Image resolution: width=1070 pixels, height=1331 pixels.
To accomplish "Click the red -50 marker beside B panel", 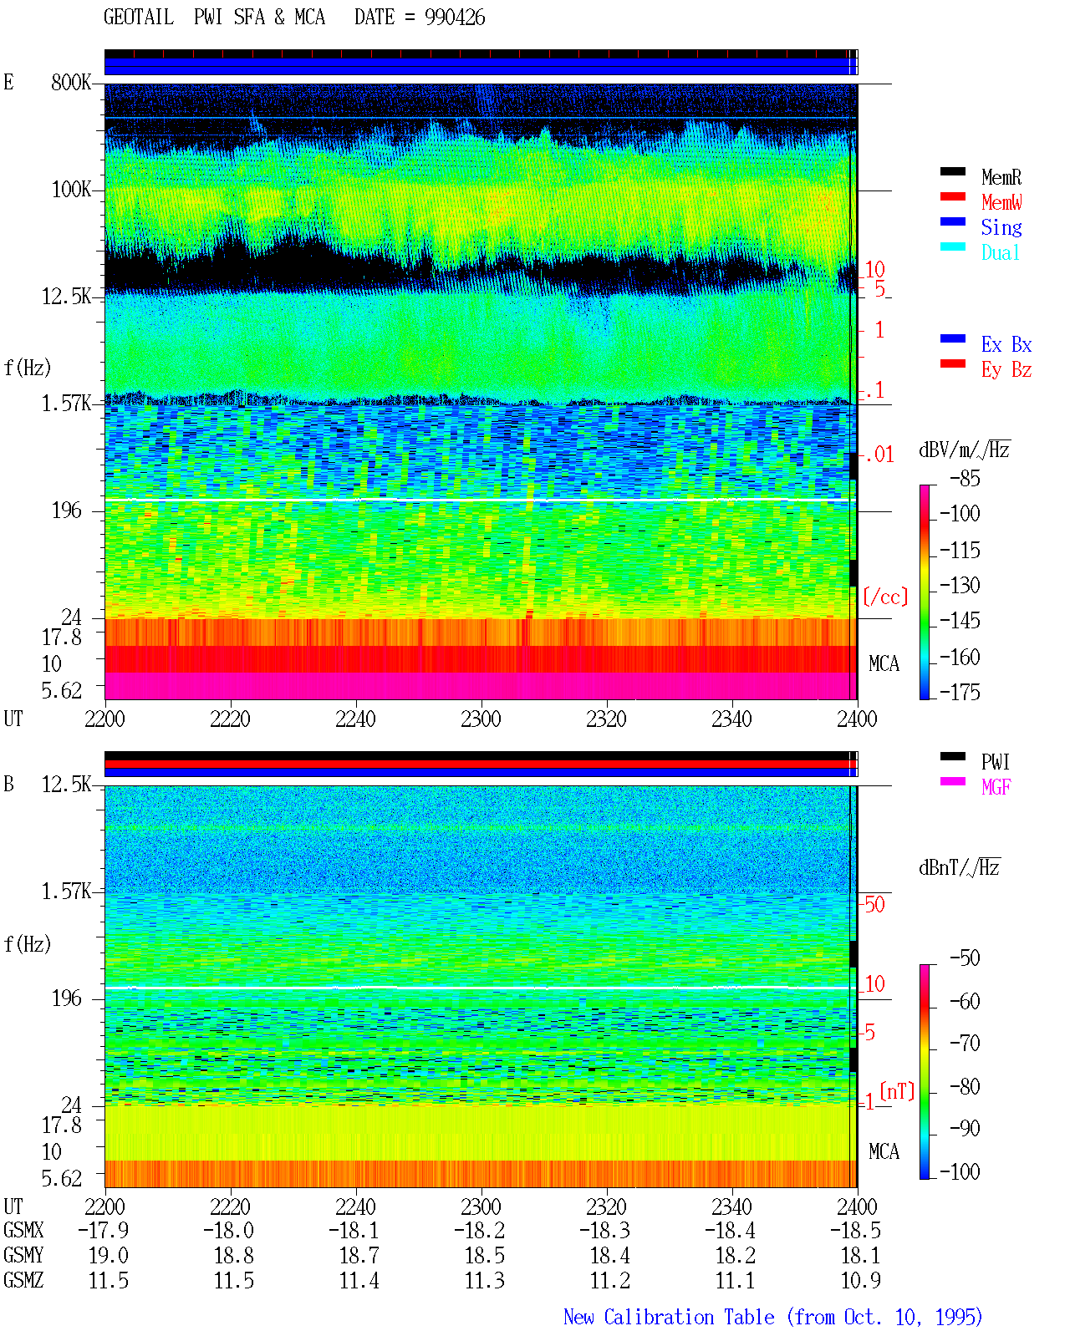I will (873, 904).
